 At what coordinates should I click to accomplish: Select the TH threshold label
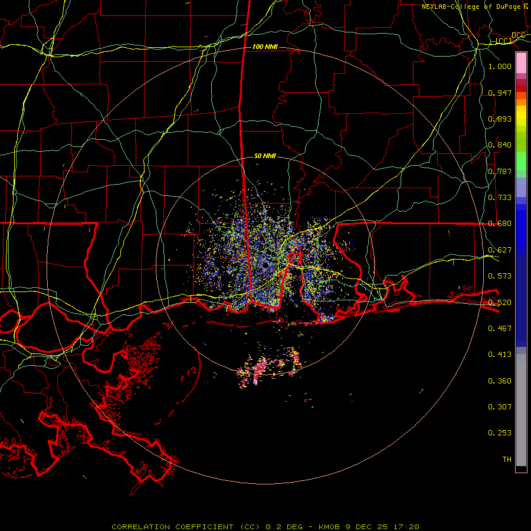(x=507, y=460)
